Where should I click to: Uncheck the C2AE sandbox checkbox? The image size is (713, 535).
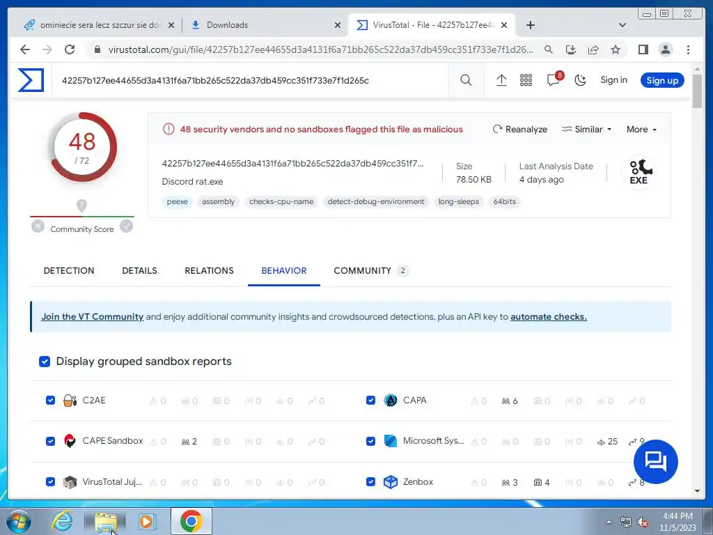[x=50, y=401]
